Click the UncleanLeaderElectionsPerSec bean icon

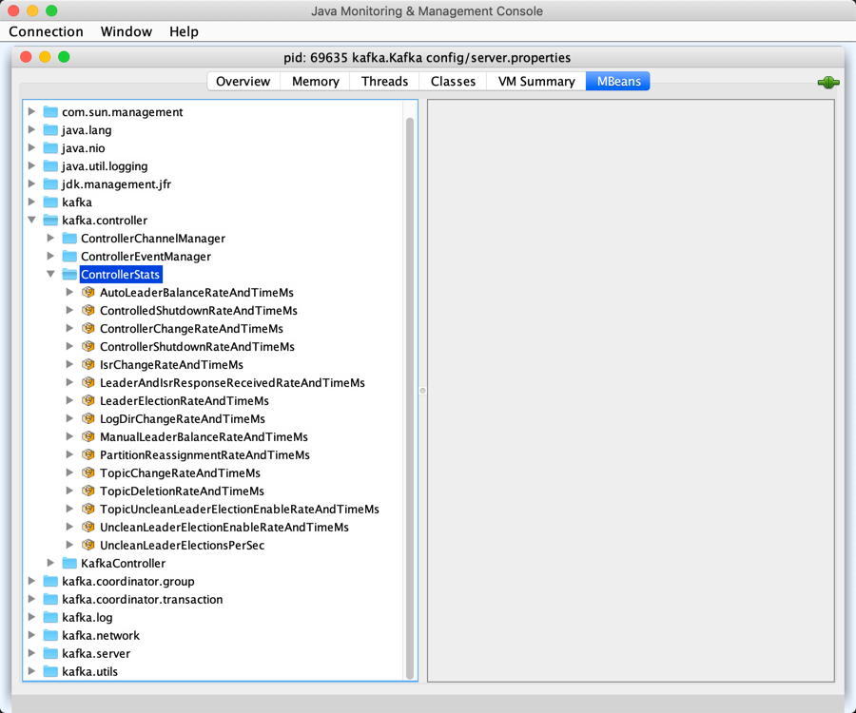click(x=88, y=546)
